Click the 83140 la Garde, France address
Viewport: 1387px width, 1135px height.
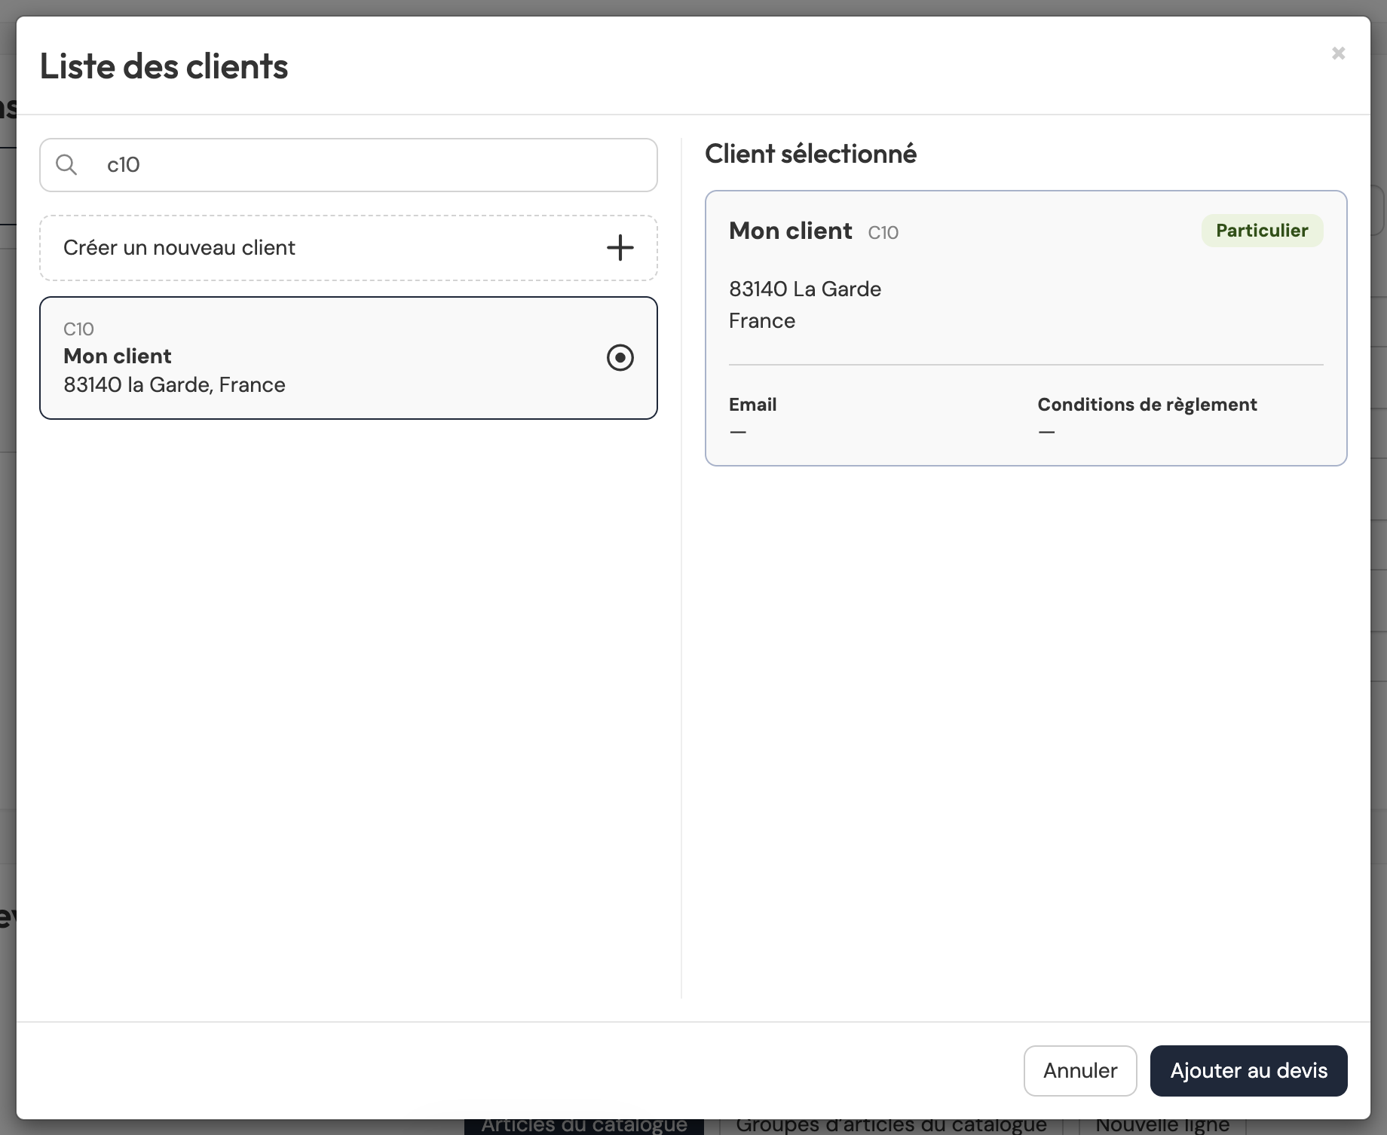(x=174, y=385)
